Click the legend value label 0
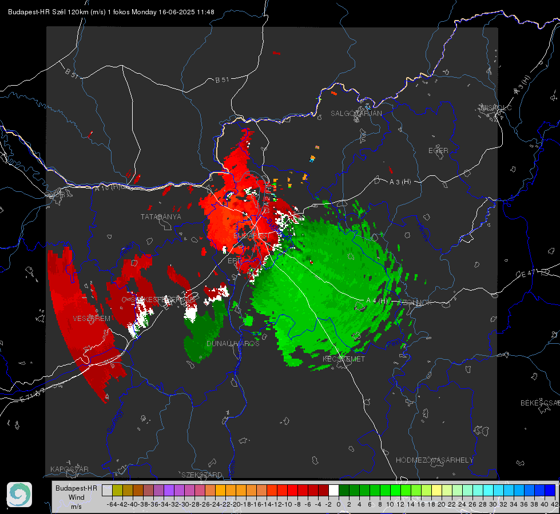Viewport: 560px width, 514px height. [339, 504]
